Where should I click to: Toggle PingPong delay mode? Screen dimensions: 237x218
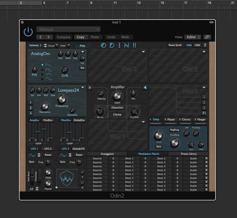pyautogui.click(x=174, y=130)
